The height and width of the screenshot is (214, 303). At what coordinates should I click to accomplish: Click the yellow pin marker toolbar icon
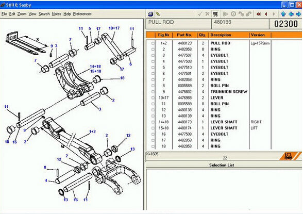click(x=158, y=14)
